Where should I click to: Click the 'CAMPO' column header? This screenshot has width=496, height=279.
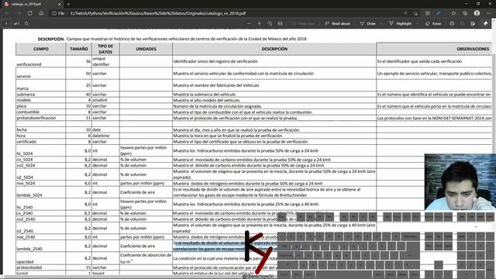click(x=41, y=49)
